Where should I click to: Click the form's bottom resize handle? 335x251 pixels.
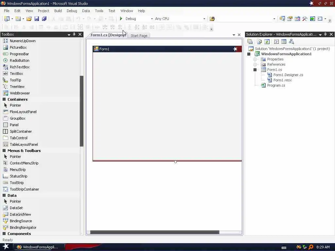[x=175, y=162]
